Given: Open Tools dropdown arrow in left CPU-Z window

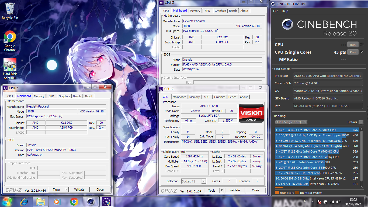Looking at the screenshot, I should point(66,189).
